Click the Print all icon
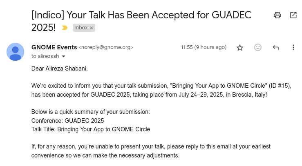This screenshot has width=302, height=166. [x=277, y=15]
